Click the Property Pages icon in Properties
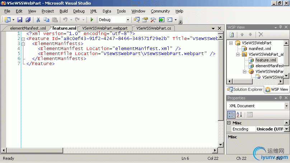Image resolution: width=290 pixels, height=163 pixels. coord(250,115)
